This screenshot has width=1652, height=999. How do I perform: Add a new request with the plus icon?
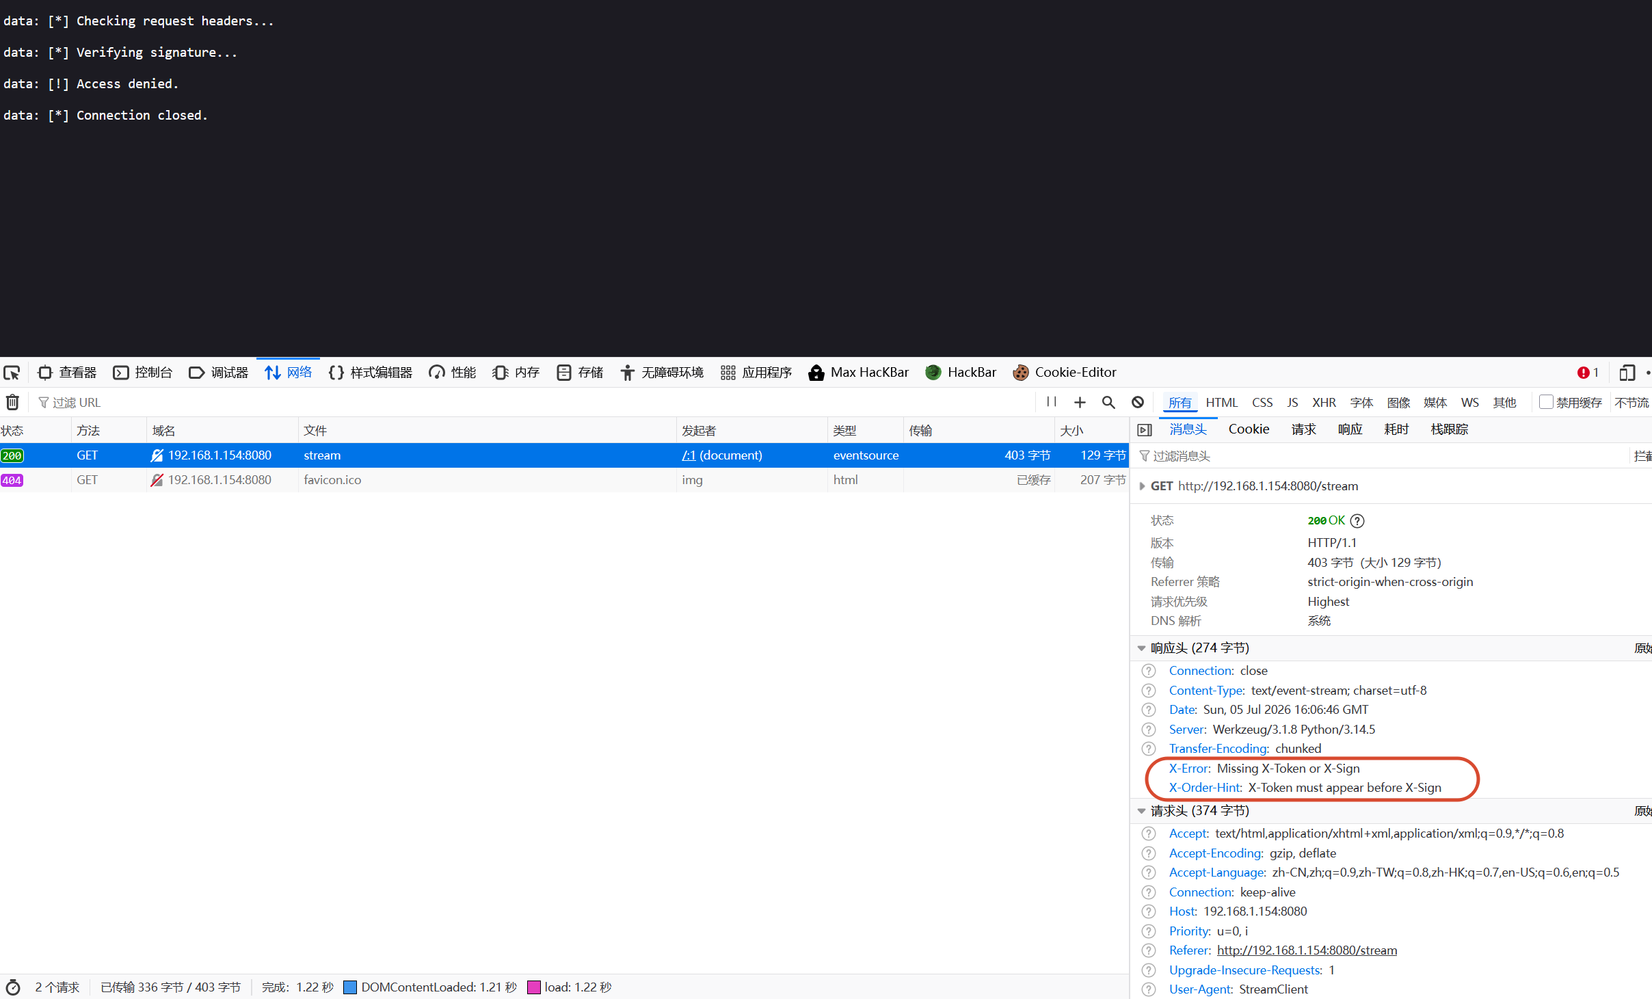pyautogui.click(x=1080, y=402)
